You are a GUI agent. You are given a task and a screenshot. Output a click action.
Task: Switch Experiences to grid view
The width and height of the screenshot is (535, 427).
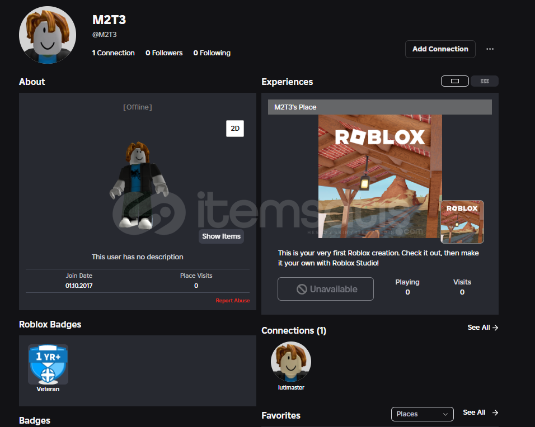pyautogui.click(x=485, y=81)
